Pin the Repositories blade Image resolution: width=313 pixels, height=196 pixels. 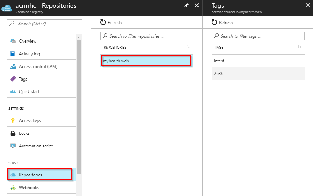[186, 5]
